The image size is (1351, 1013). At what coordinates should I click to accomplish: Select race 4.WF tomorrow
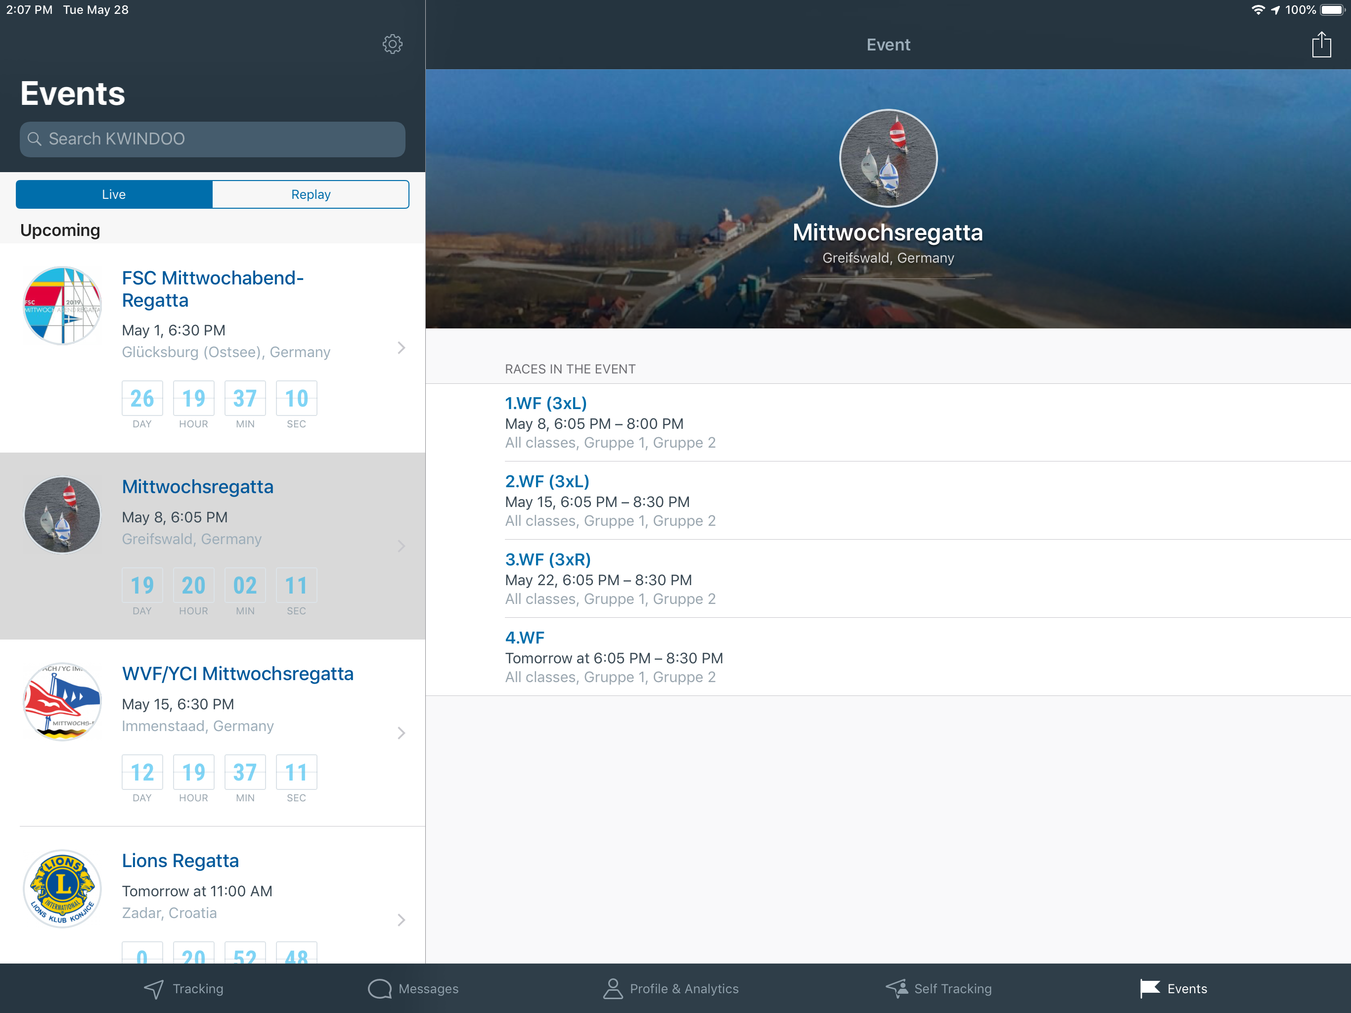(525, 638)
